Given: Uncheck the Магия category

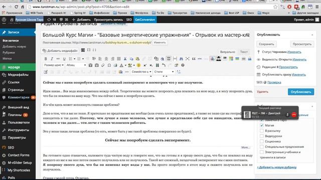Looking at the screenshot, I should tap(262, 125).
